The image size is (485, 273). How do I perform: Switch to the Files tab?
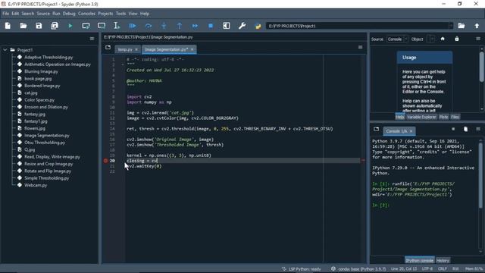(455, 117)
